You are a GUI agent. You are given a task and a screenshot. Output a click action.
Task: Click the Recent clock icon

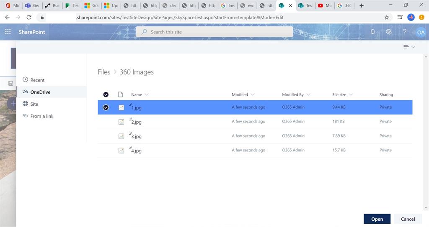tap(25, 79)
